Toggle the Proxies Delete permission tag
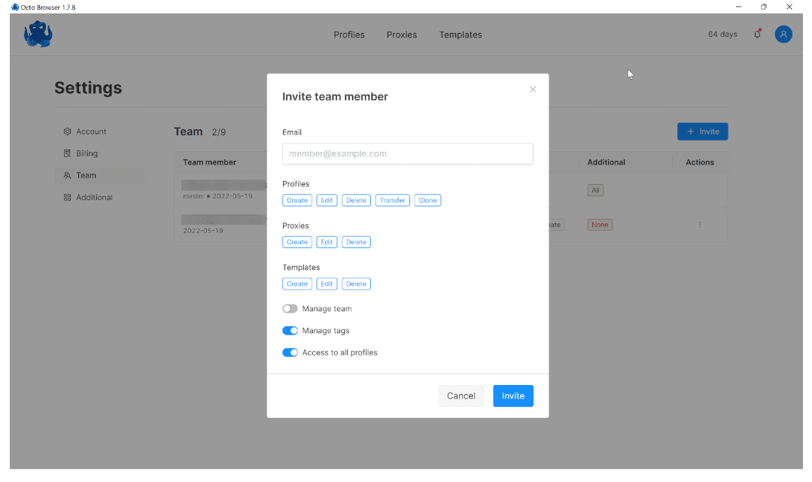Screen dimensions: 812x482 coord(356,242)
